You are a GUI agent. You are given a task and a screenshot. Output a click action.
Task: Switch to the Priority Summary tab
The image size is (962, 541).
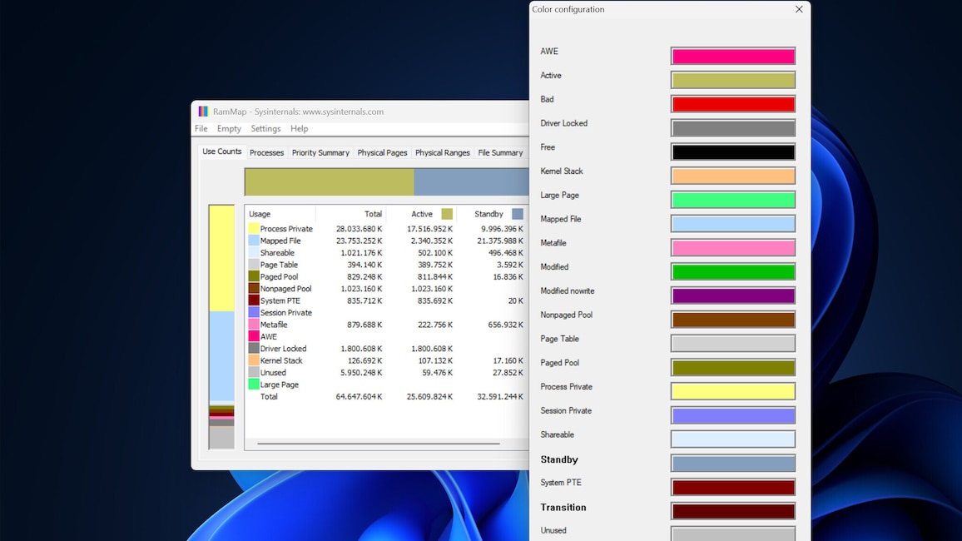coord(320,153)
